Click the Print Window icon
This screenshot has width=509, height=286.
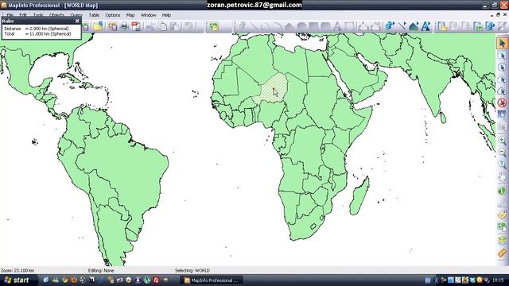[125, 26]
